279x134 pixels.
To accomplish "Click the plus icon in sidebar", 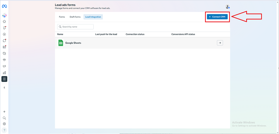I will [x=4, y=112].
